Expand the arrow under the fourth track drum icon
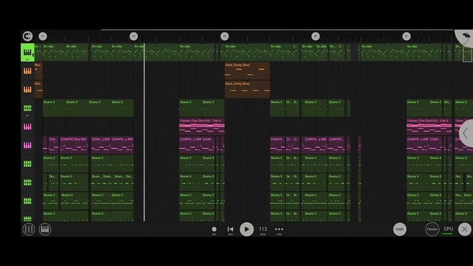473x266 pixels. tap(28, 116)
